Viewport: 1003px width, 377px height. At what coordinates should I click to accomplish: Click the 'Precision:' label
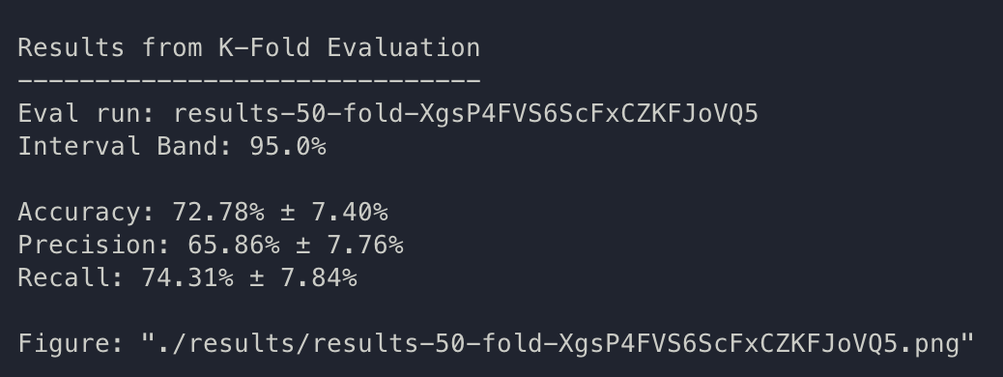click(x=95, y=246)
